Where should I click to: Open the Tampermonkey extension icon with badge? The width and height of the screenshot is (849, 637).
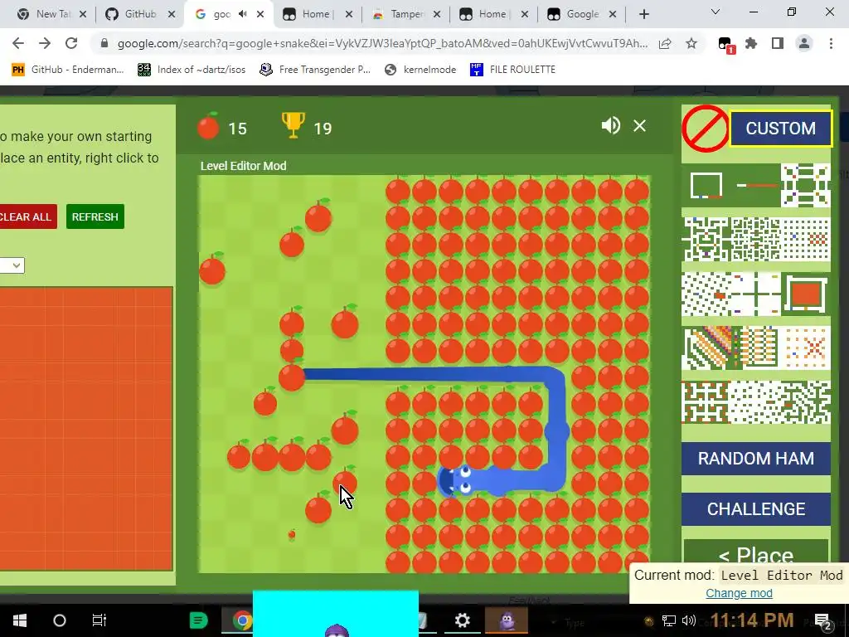click(x=725, y=45)
